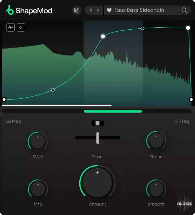Image resolution: width=195 pixels, height=215 pixels.
Task: Open the Faux Bass Sidechain preset name
Action: (x=139, y=10)
